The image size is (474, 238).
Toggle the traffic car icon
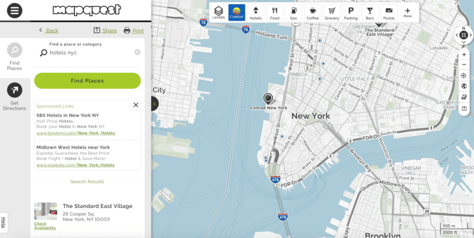(464, 97)
